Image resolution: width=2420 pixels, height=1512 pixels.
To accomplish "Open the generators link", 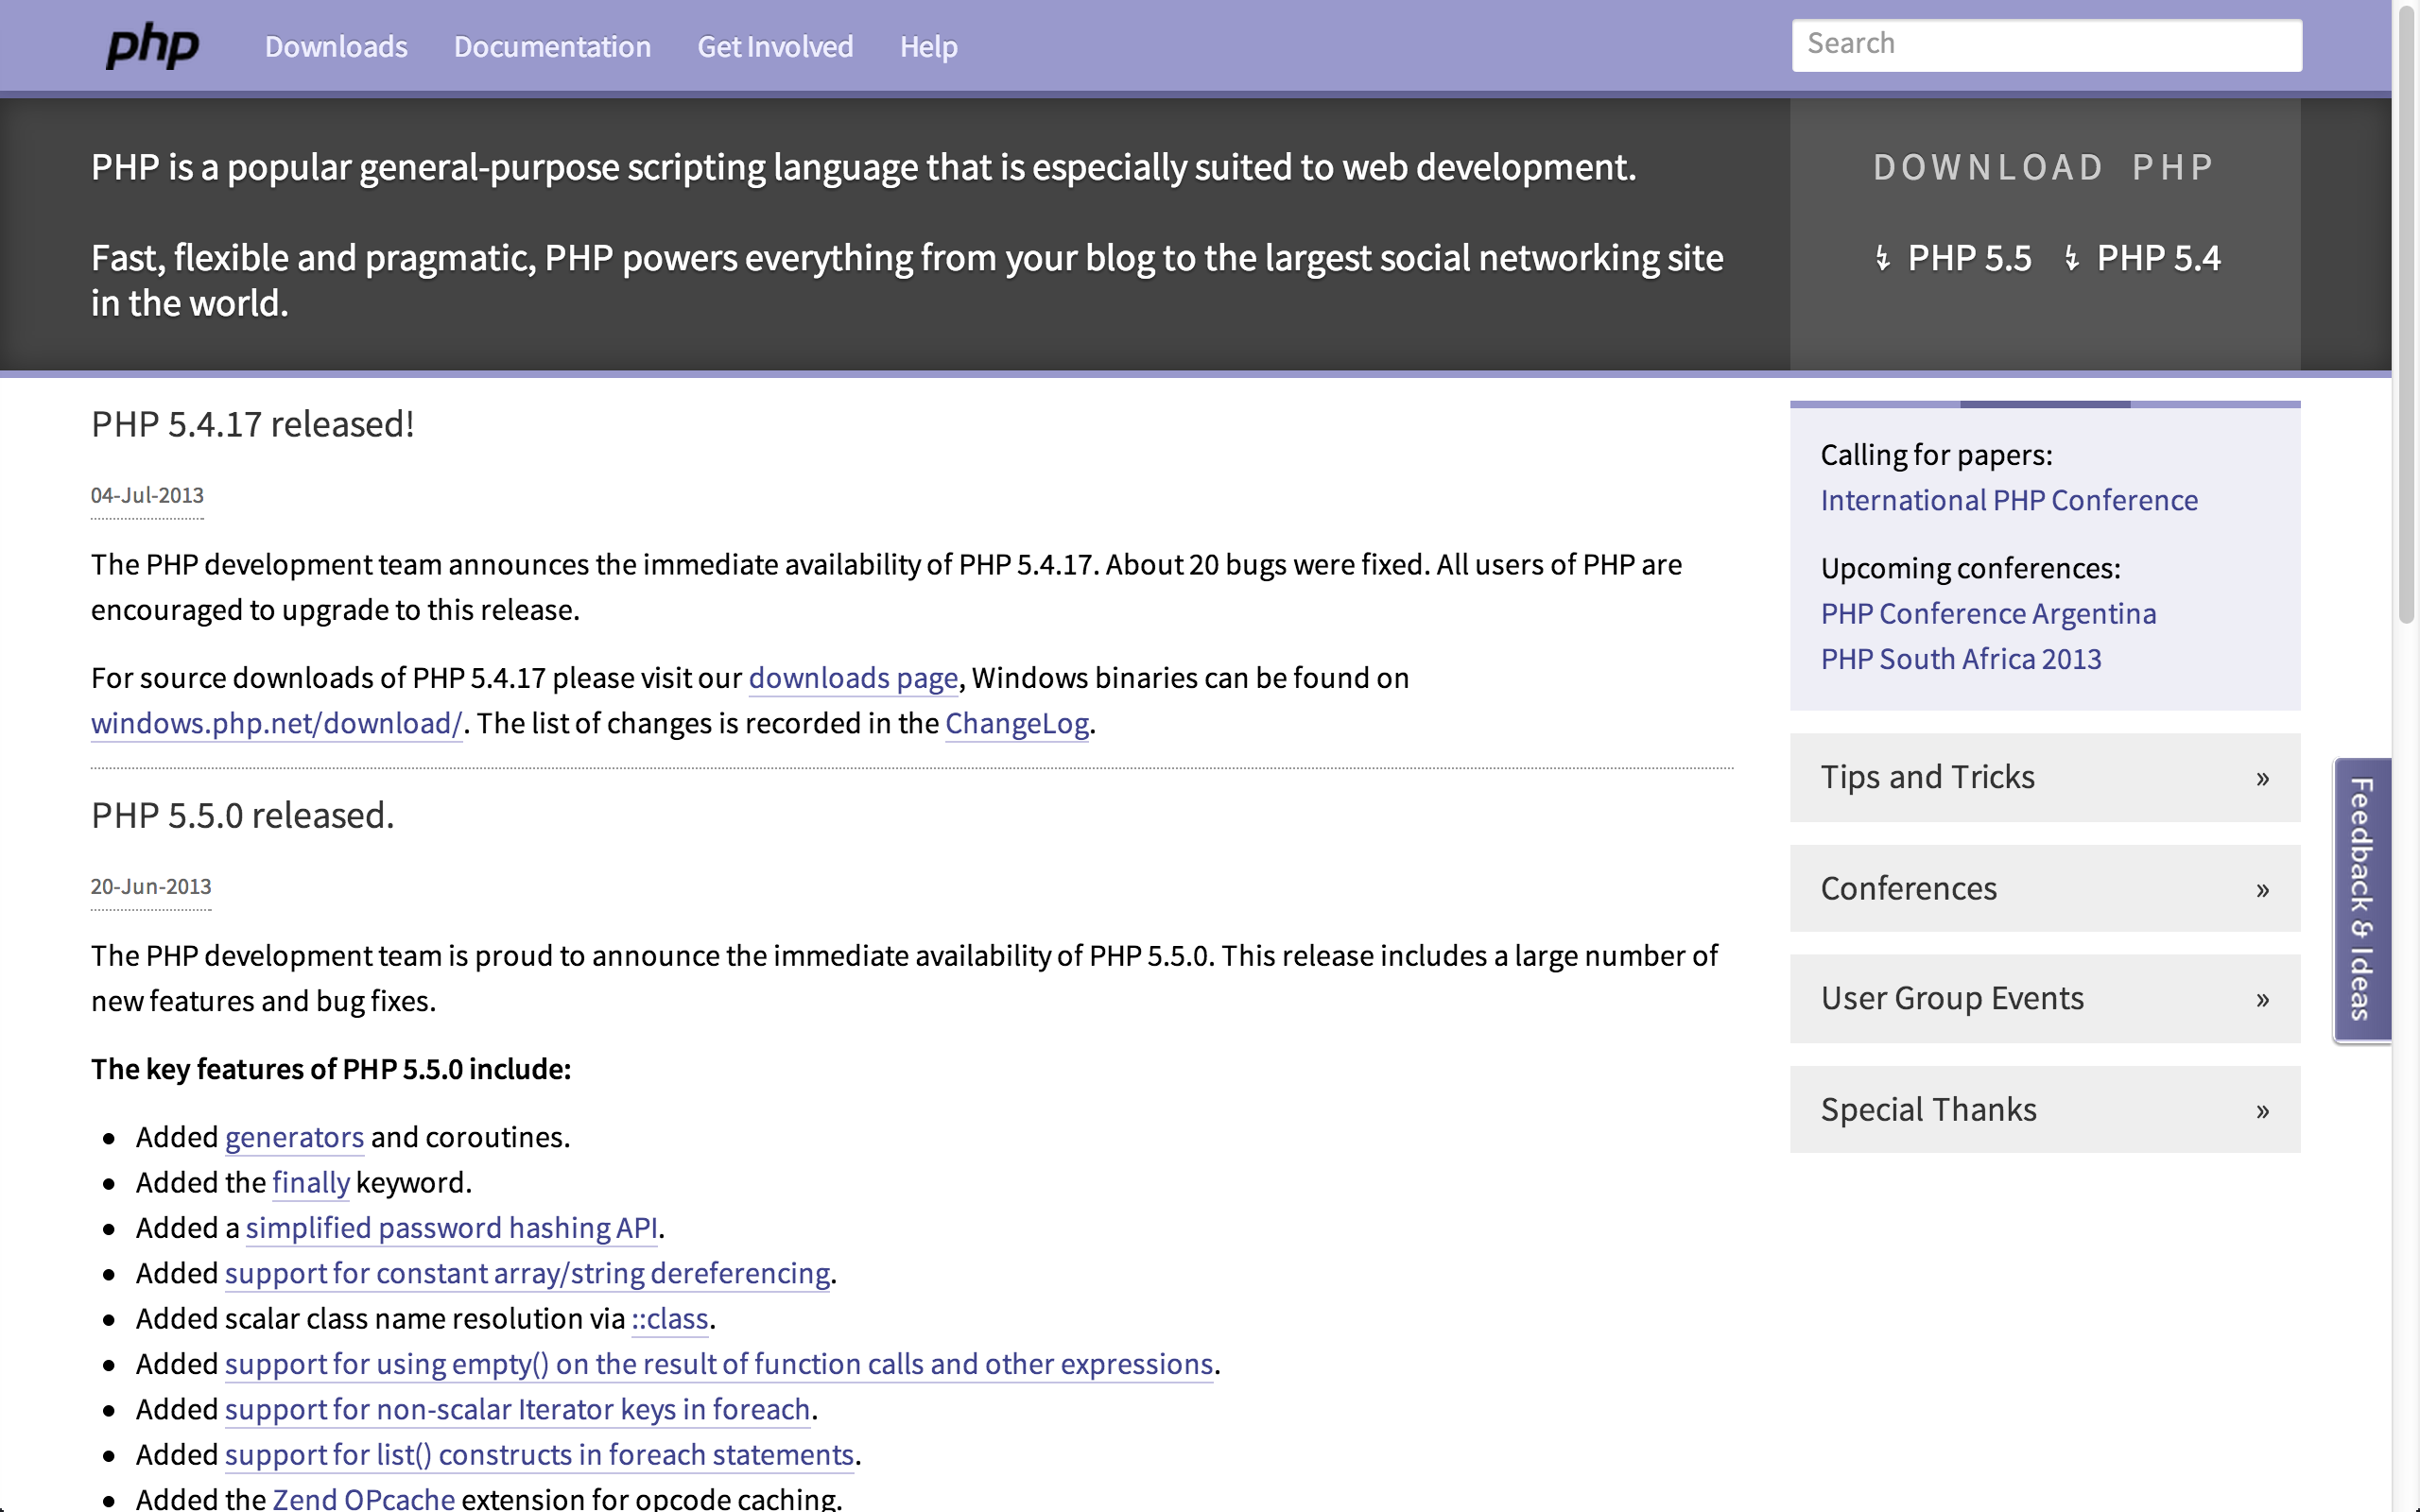I will click(x=294, y=1137).
